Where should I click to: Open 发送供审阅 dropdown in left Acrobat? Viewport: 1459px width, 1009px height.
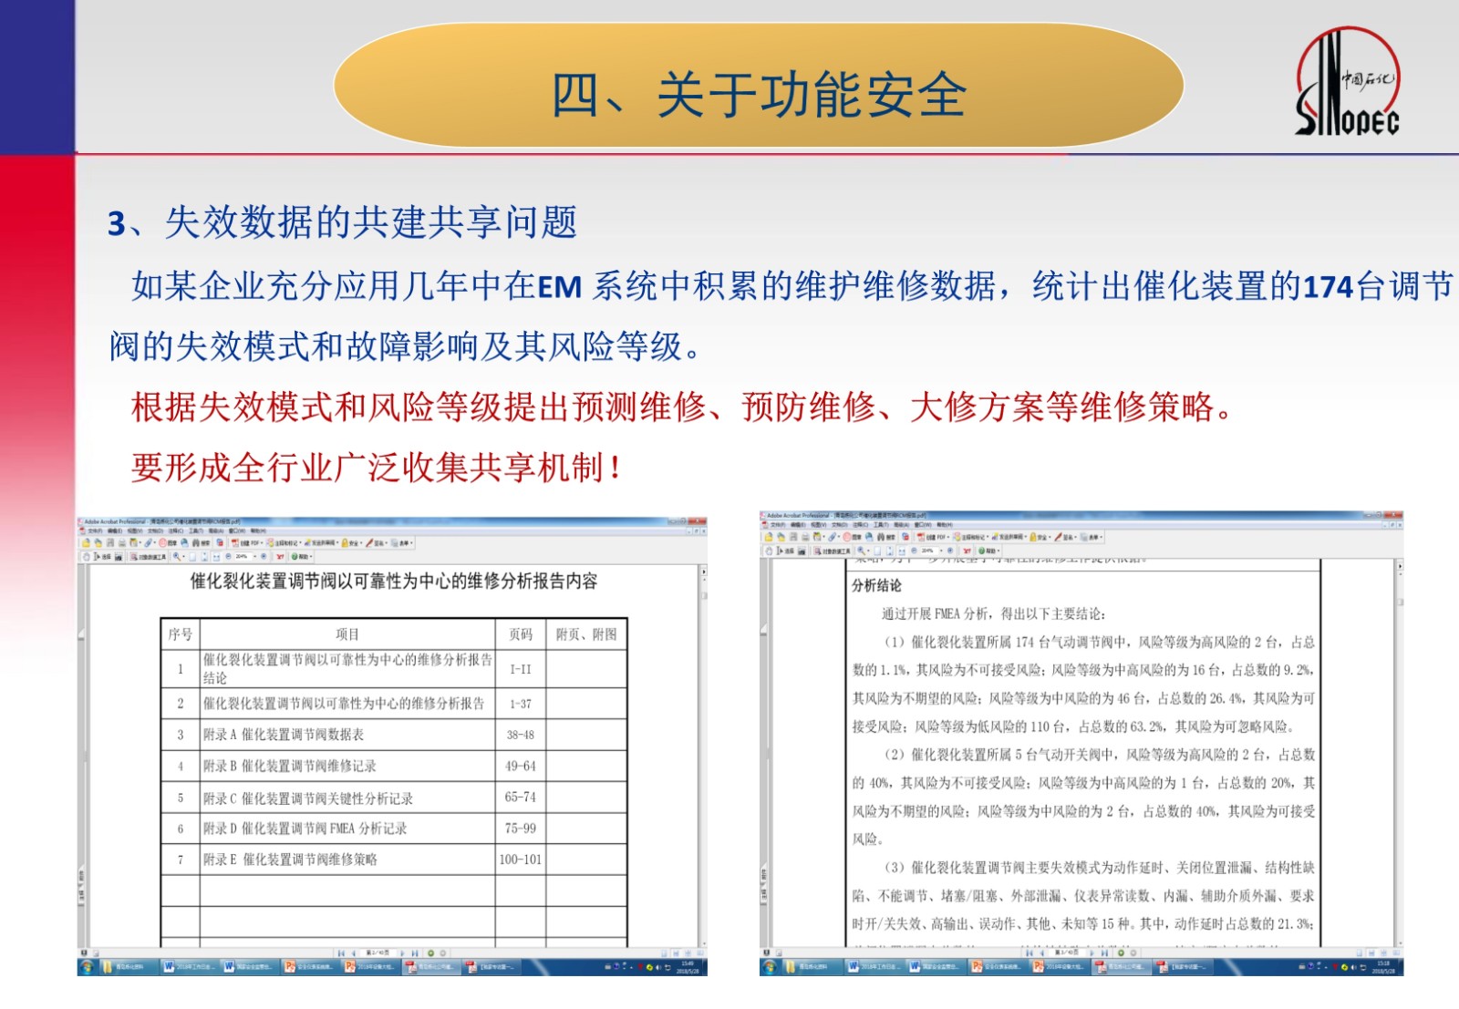(321, 543)
